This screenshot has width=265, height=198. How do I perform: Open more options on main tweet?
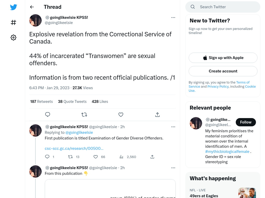point(173,18)
